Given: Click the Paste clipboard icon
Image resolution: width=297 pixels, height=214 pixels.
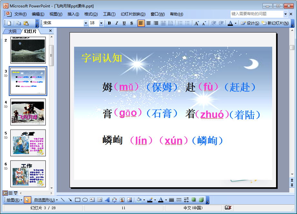Looking at the screenshot, I should tap(26, 23).
